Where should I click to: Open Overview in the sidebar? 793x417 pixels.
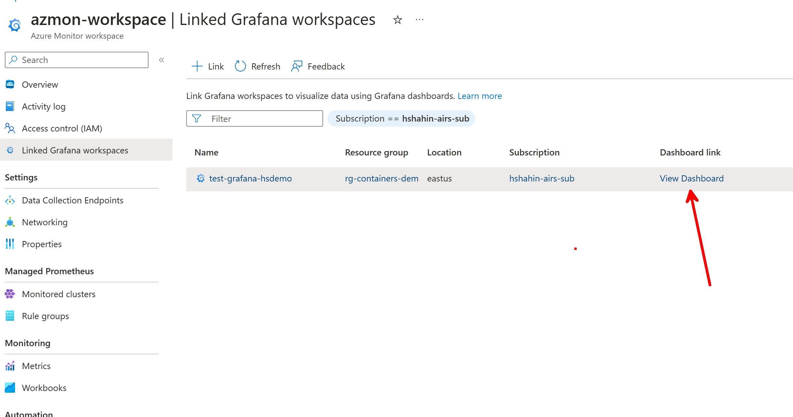(40, 85)
